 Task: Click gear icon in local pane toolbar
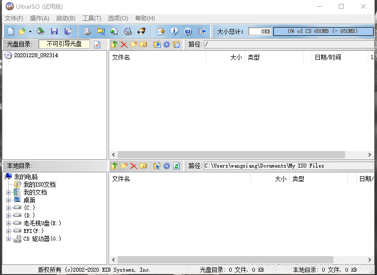pos(166,166)
